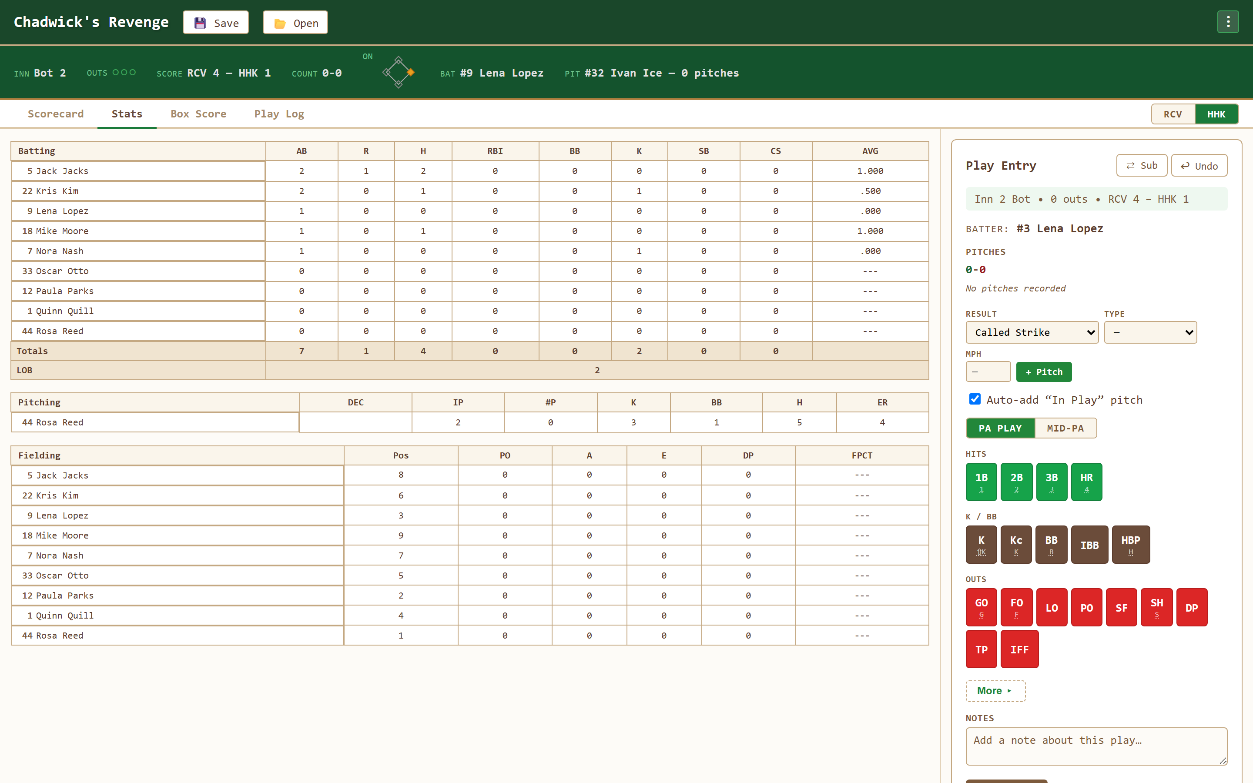Click Oscar Otto in Fielding table
This screenshot has width=1253, height=783.
[x=177, y=576]
